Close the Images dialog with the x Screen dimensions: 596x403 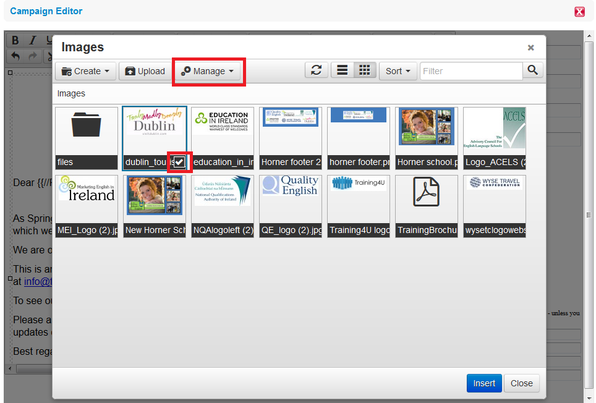click(530, 48)
